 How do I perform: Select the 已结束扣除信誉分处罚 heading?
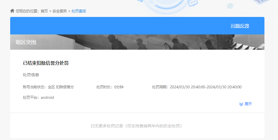46,63
